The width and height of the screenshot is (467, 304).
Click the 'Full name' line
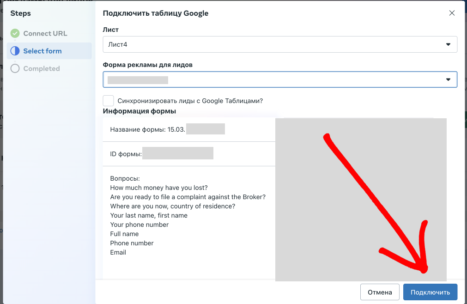(x=124, y=234)
